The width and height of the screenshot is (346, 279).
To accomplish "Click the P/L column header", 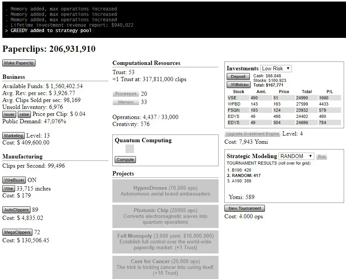I will click(x=330, y=92).
